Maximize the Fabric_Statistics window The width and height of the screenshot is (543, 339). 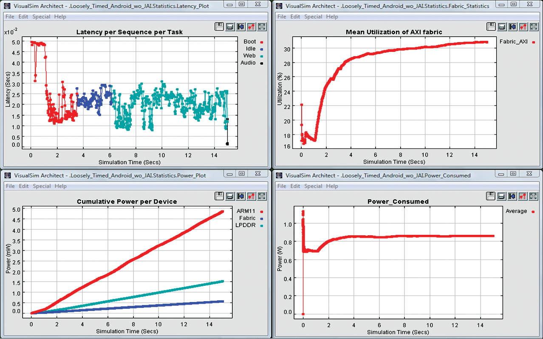coord(513,4)
